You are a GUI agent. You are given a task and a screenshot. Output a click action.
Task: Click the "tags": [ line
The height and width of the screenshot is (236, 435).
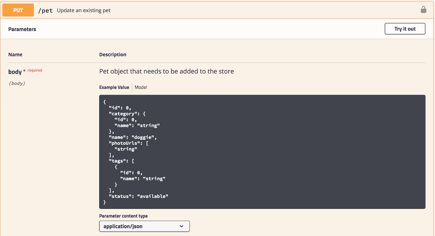(x=122, y=161)
